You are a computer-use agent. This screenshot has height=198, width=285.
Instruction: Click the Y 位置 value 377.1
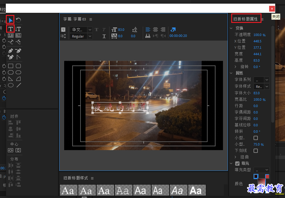pyautogui.click(x=258, y=48)
